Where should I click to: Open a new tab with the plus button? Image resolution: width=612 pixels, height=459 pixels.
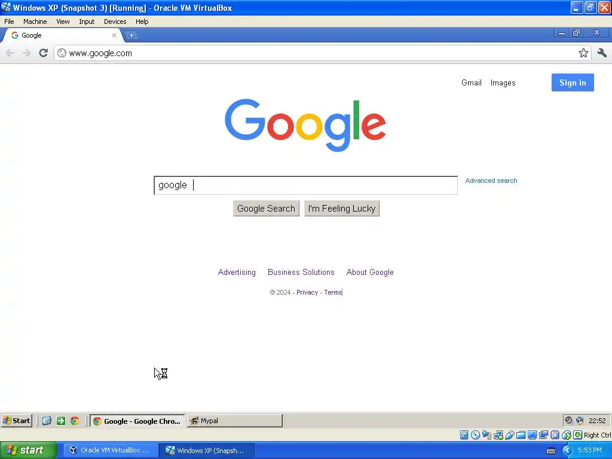coord(131,35)
